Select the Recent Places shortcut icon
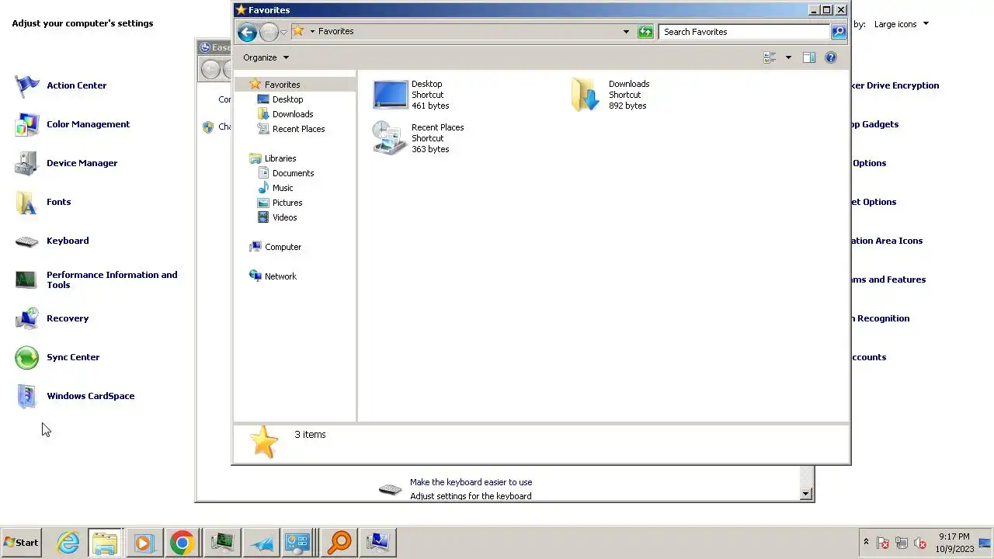Viewport: 994px width, 559px height. 390,138
